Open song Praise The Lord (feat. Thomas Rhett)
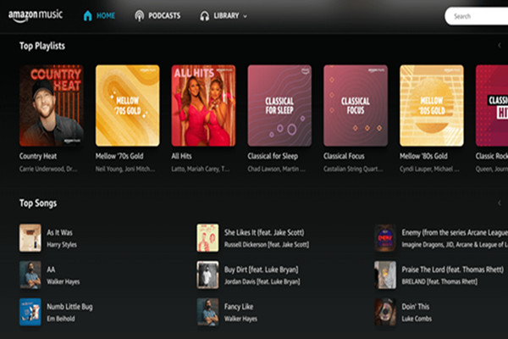The image size is (508, 339). coord(453,270)
